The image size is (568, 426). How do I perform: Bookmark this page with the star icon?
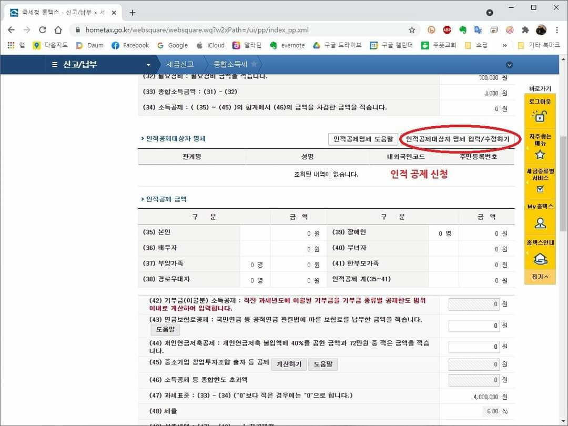click(412, 30)
